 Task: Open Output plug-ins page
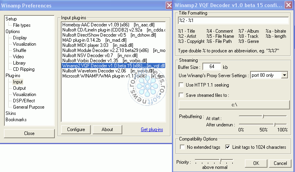[x=19, y=88]
